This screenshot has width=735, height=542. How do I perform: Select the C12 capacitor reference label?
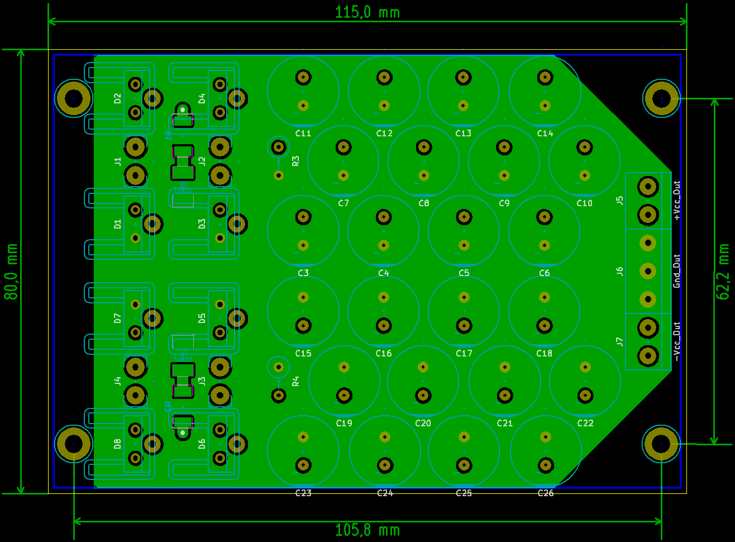click(384, 133)
